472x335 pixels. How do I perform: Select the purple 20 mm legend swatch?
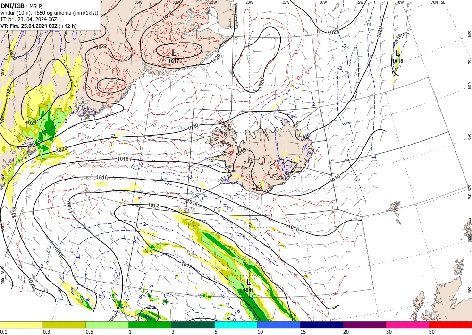[x=364, y=325]
